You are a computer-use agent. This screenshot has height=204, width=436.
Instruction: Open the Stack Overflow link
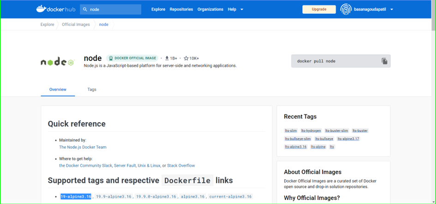tap(181, 165)
